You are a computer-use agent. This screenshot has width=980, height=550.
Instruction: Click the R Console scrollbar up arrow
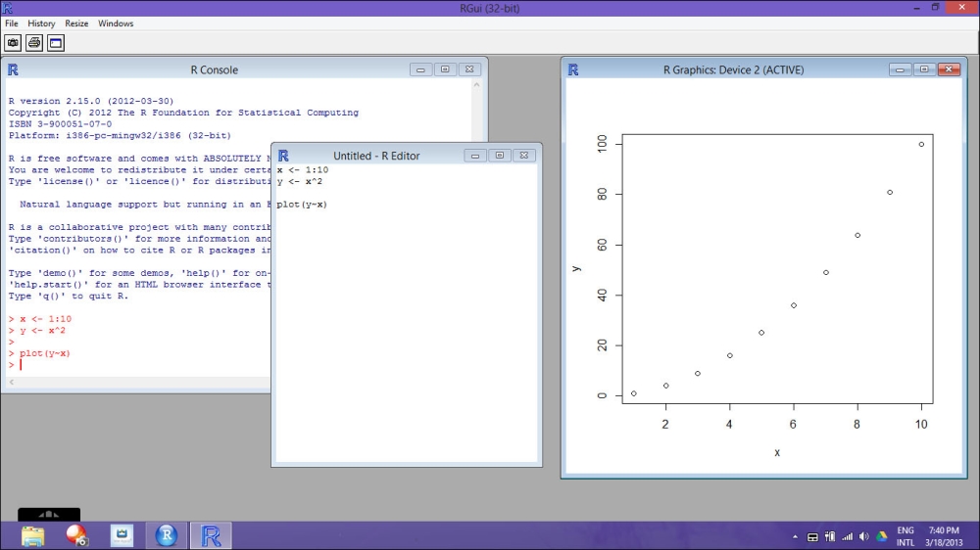(x=477, y=85)
